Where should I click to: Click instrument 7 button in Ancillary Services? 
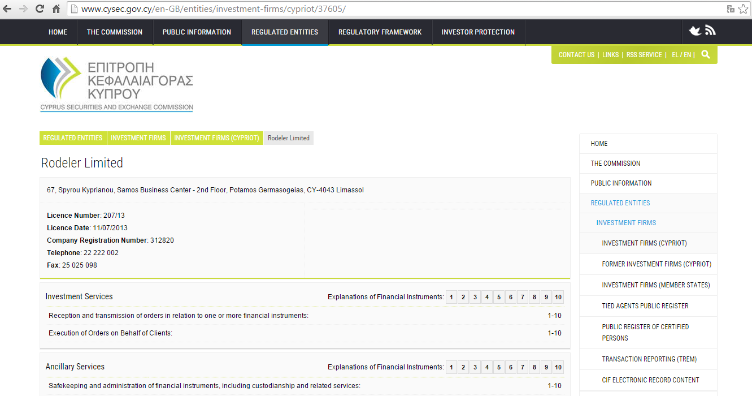[x=523, y=368]
